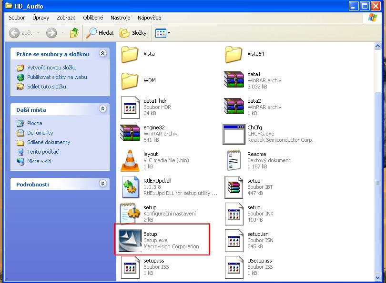Go to Sdílené dokumenty link

point(49,143)
